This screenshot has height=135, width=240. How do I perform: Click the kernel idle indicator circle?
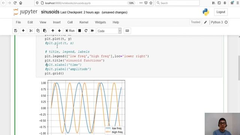pyautogui.click(x=226, y=22)
